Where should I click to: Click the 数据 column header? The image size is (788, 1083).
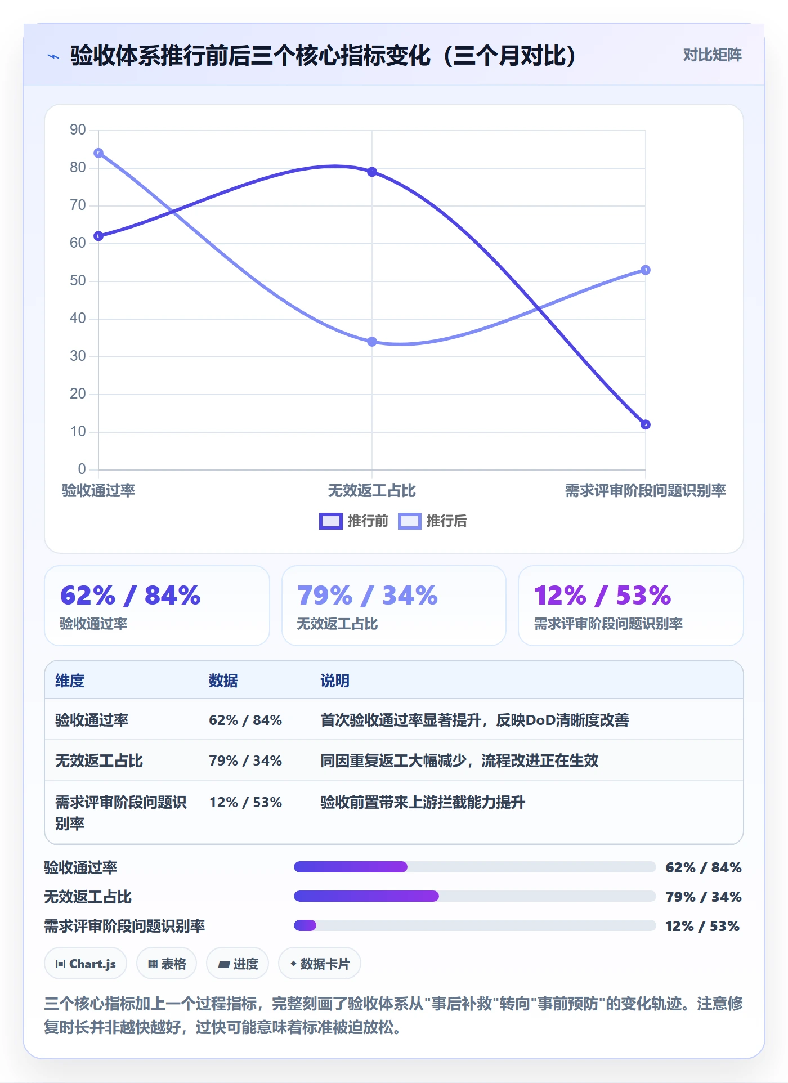coord(223,681)
